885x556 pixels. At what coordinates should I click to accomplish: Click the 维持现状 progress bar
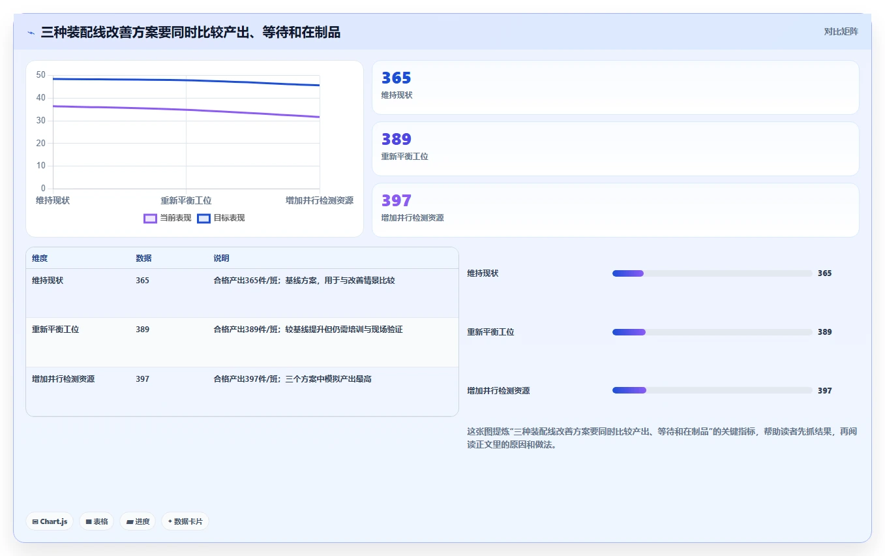coord(712,273)
